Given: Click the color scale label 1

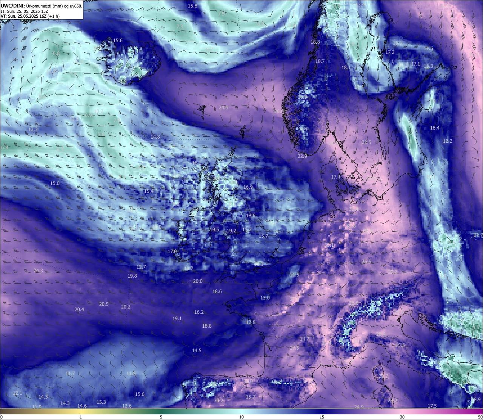Looking at the screenshot, I should click(81, 417).
